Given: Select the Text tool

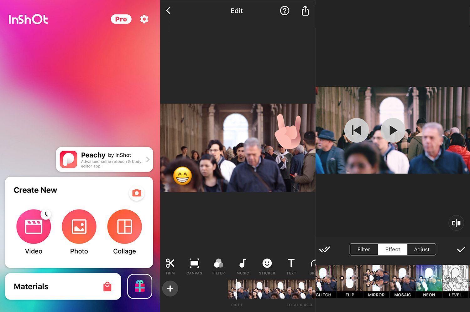Looking at the screenshot, I should pos(291,266).
